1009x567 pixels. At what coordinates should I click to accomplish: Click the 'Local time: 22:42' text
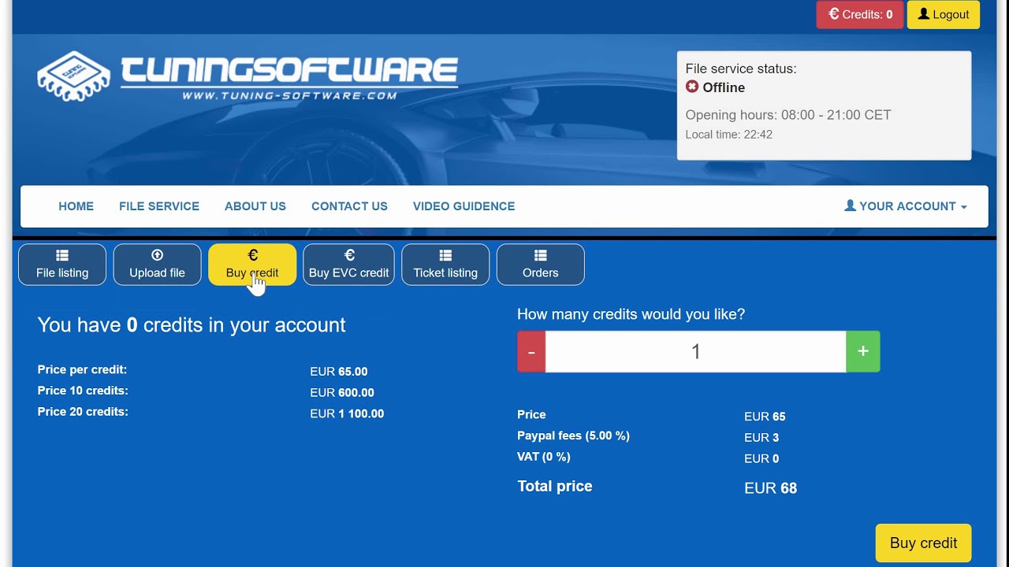tap(729, 135)
